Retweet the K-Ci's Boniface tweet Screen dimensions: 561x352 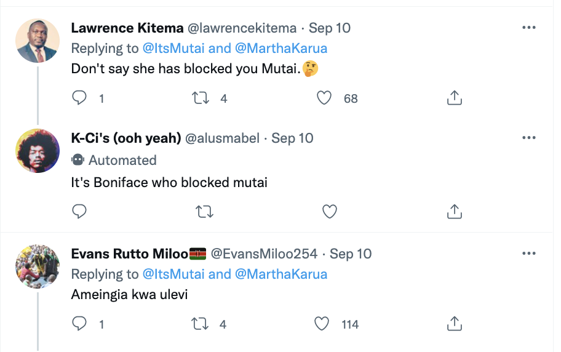click(204, 211)
